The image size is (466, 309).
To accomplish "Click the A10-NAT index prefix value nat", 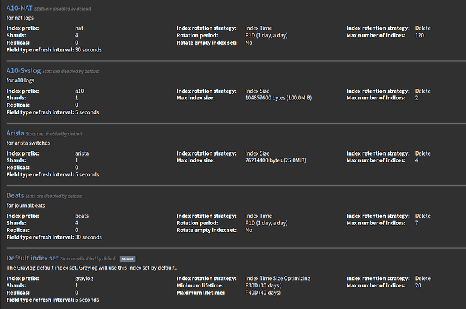I will (79, 28).
